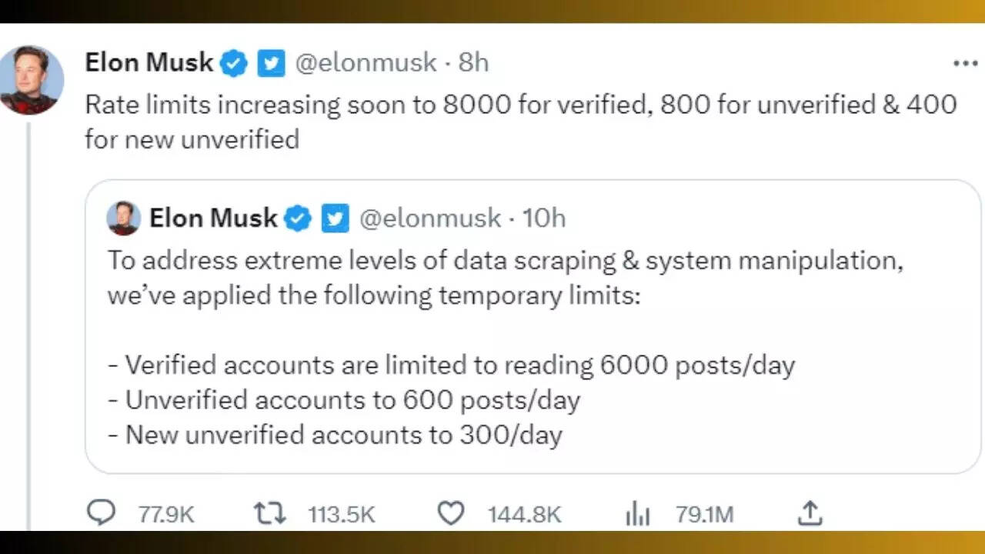Click the 77.9K replies count

(166, 514)
